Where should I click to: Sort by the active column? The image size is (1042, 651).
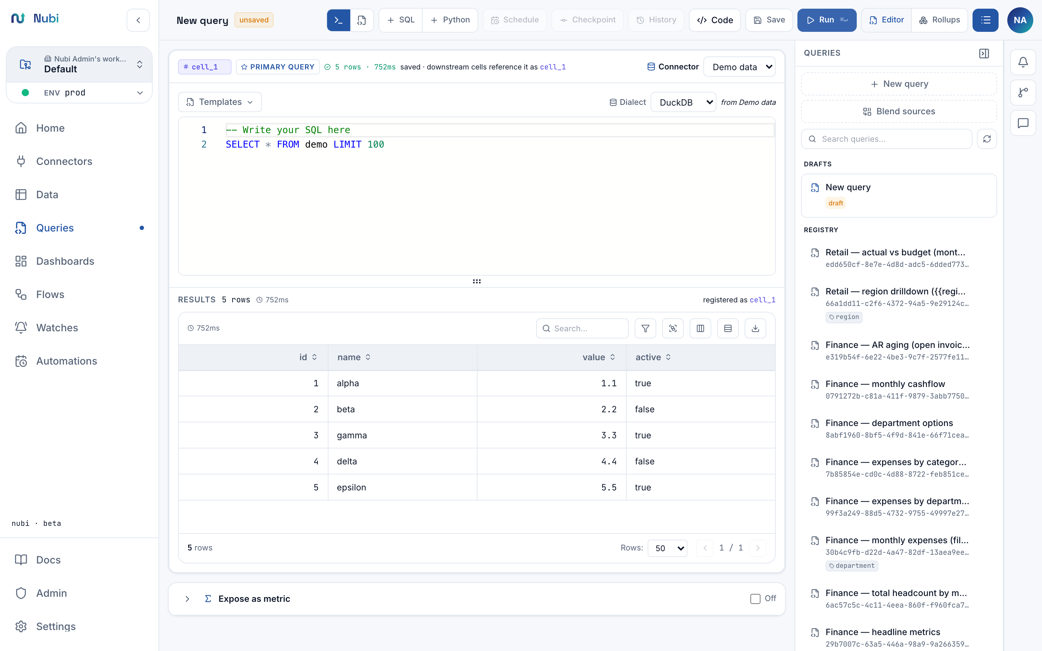click(x=653, y=357)
